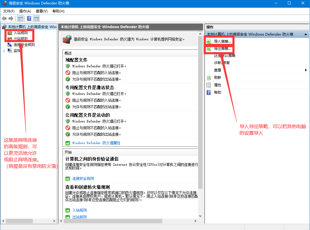The width and height of the screenshot is (310, 230).
Task: Click green arrow icon beside 出站规则 link
Action: point(68,217)
